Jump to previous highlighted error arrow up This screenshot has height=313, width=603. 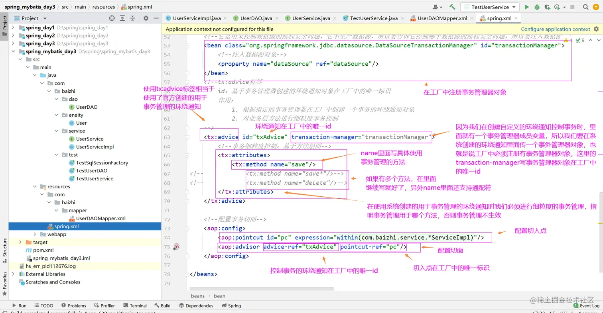tap(590, 40)
